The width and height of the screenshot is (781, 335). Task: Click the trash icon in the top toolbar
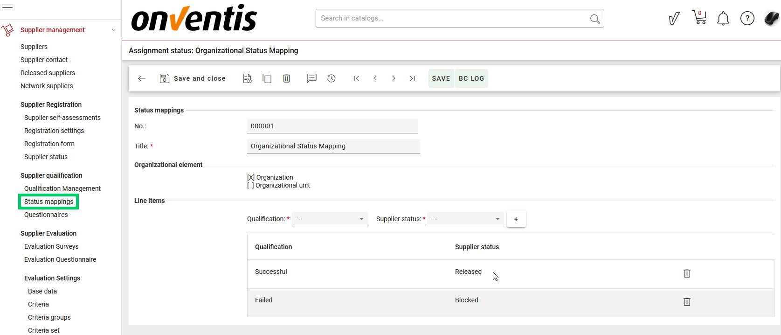286,78
